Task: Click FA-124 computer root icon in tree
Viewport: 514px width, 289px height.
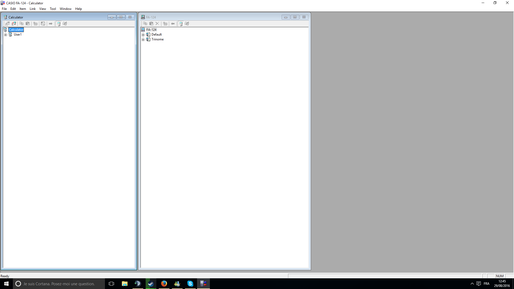Action: click(143, 30)
